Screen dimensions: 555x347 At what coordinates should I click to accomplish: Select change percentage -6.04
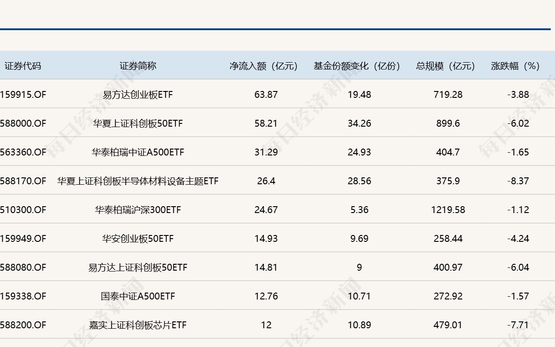click(518, 267)
